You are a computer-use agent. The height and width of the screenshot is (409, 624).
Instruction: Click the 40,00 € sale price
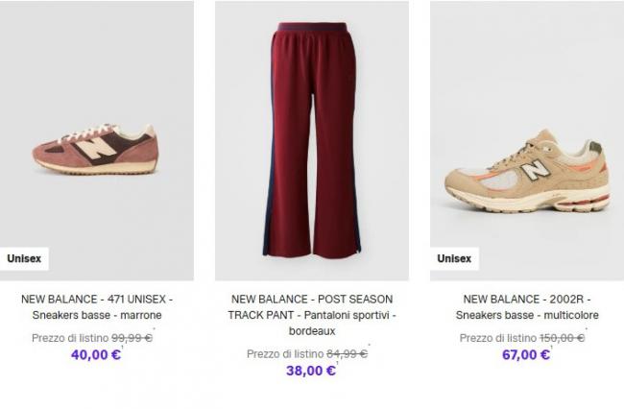tap(96, 354)
